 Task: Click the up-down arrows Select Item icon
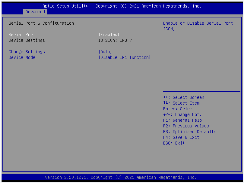click(165, 103)
